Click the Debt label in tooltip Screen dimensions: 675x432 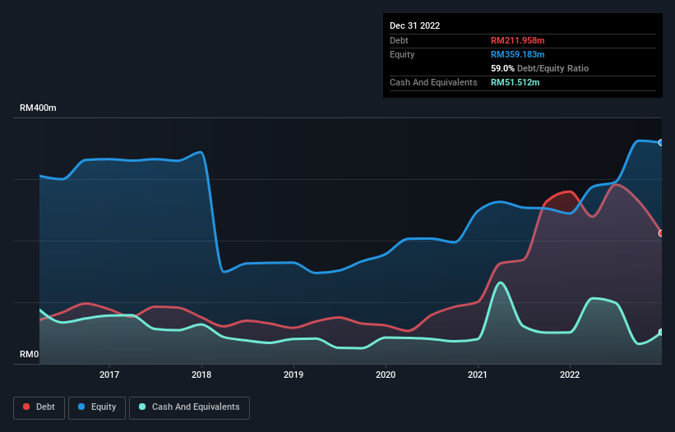pos(399,40)
